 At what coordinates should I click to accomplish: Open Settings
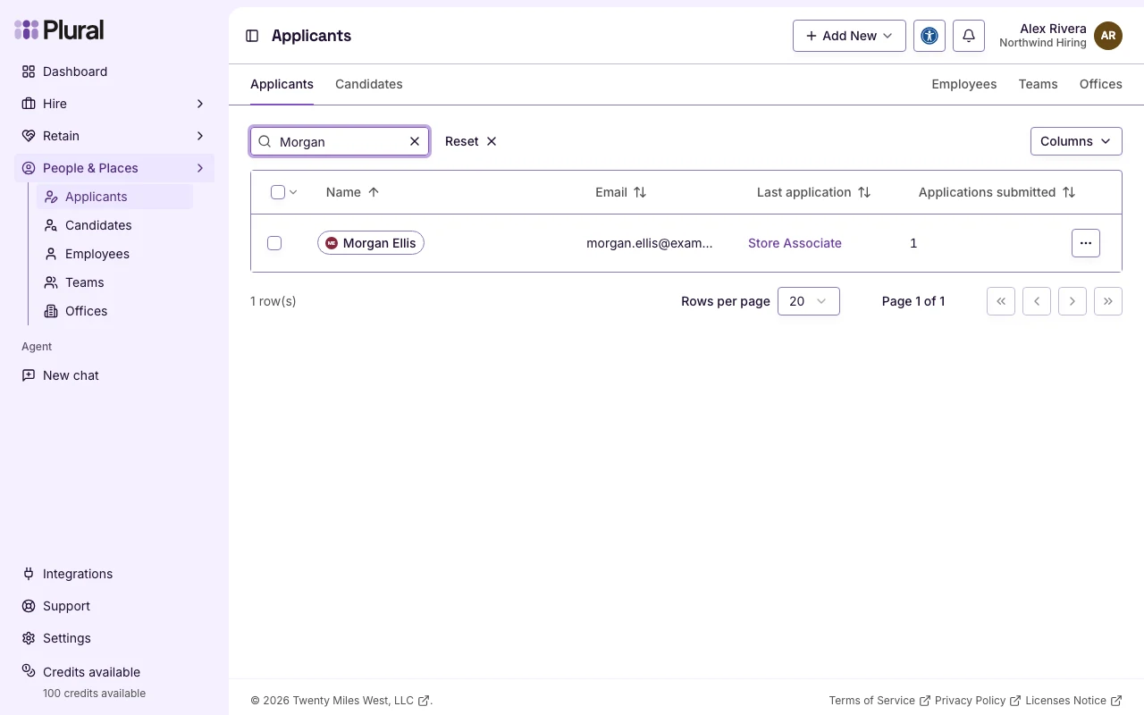114,638
